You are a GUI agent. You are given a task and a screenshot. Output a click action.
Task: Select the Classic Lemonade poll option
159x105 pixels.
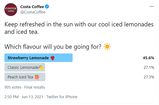click(25, 67)
